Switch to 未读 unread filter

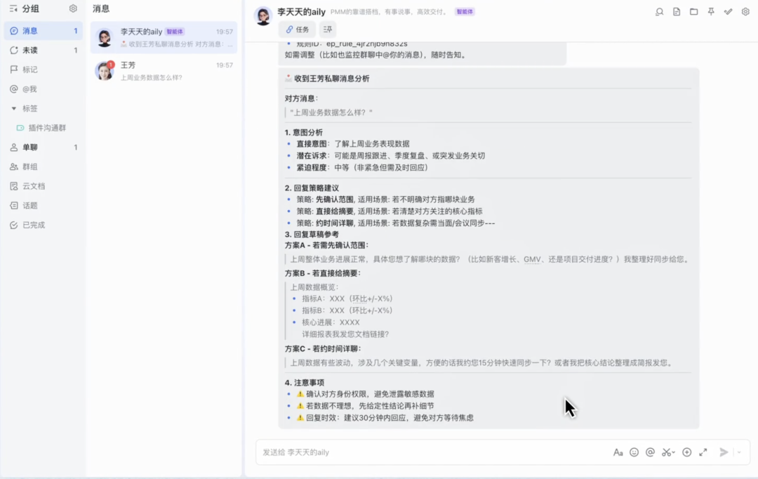tap(30, 51)
